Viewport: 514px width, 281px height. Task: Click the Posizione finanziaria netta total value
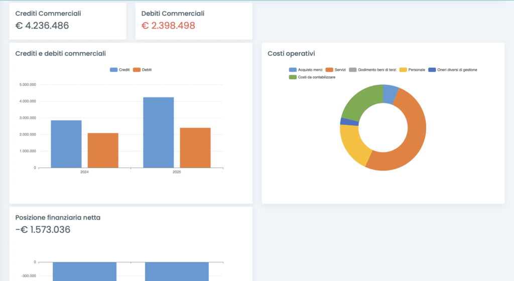[43, 230]
